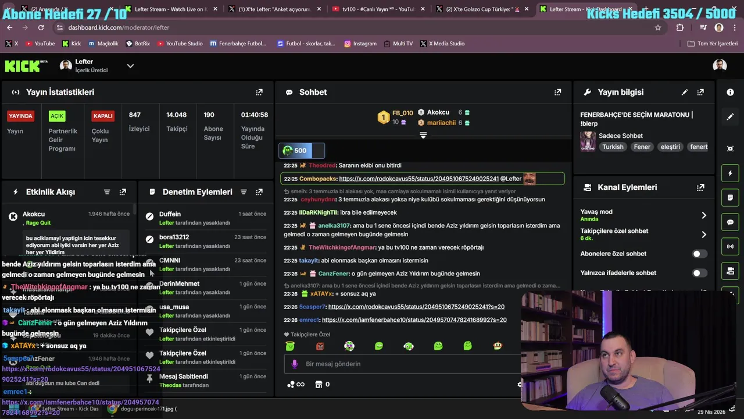Image resolution: width=744 pixels, height=419 pixels.
Task: Bookmark this page with the star icon
Action: point(658,27)
